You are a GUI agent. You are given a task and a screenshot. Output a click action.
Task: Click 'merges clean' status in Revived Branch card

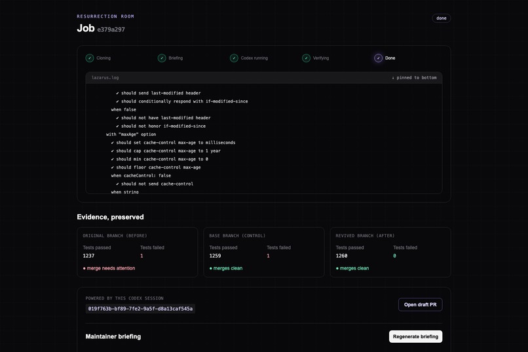click(352, 268)
